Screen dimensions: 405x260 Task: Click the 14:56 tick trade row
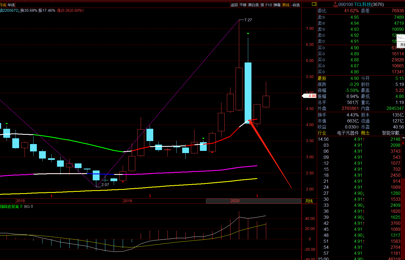pyautogui.click(x=359, y=139)
